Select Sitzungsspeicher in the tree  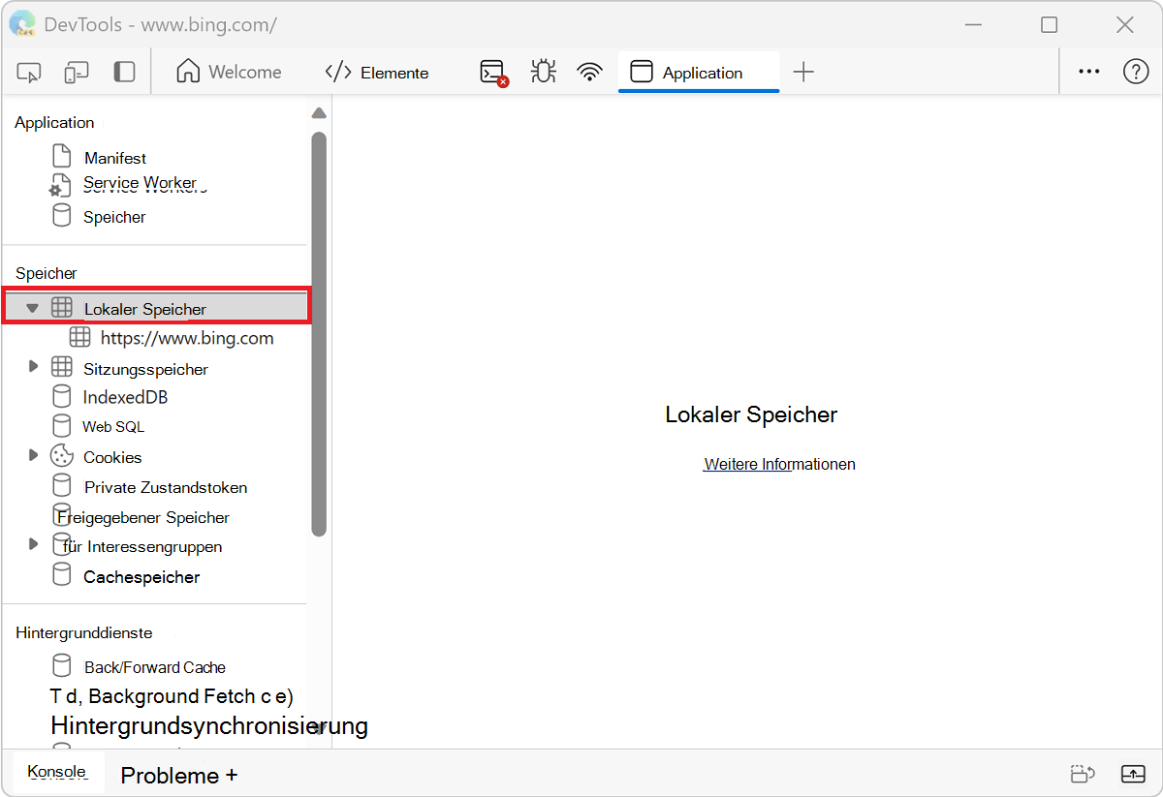[x=145, y=369]
